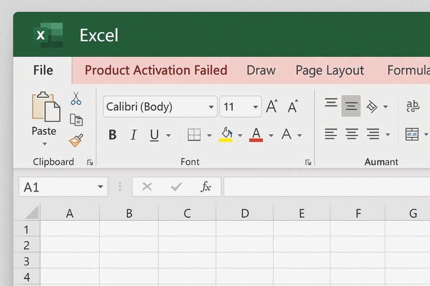Viewport: 430px width, 286px height.
Task: Confirm entry with the check mark
Action: tap(176, 187)
